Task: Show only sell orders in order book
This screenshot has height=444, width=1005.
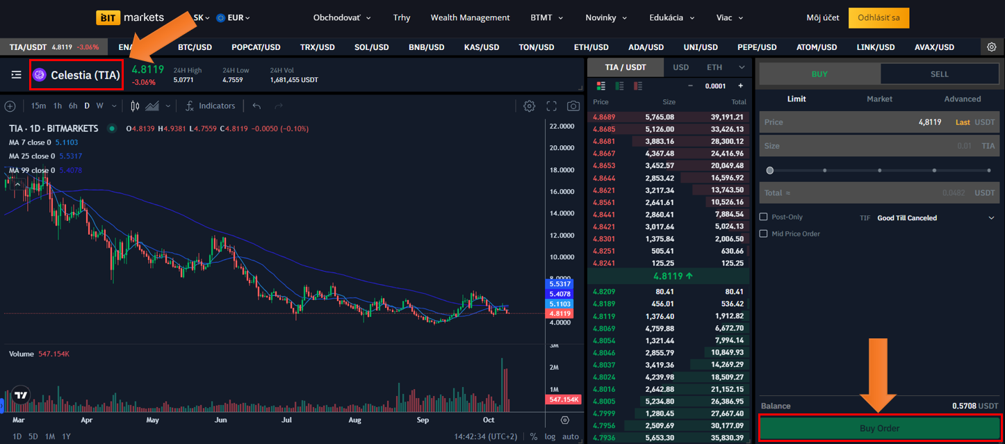Action: (637, 86)
